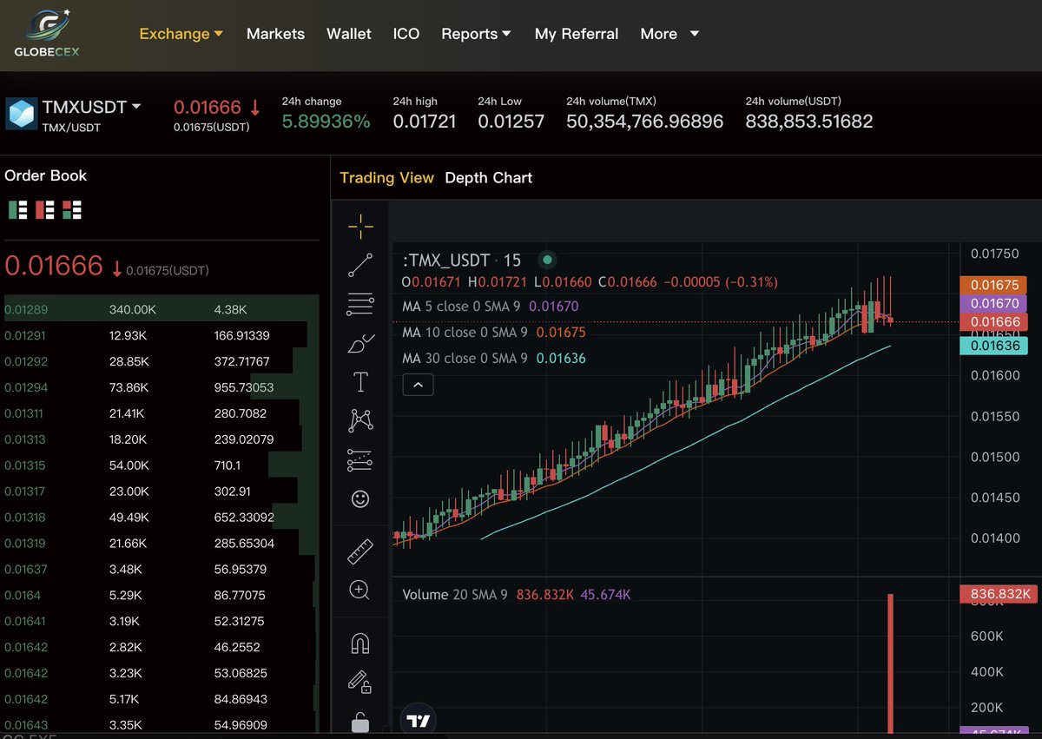The image size is (1042, 739).
Task: Select order book row at price 0.01311
Action: click(x=162, y=413)
